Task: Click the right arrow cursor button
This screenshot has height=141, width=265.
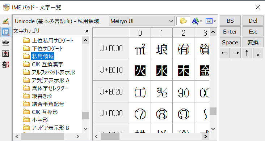Action: [x=236, y=53]
